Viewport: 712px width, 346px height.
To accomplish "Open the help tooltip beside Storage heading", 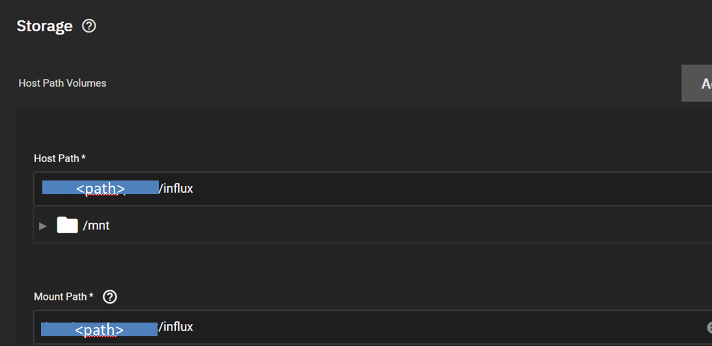I will (89, 26).
